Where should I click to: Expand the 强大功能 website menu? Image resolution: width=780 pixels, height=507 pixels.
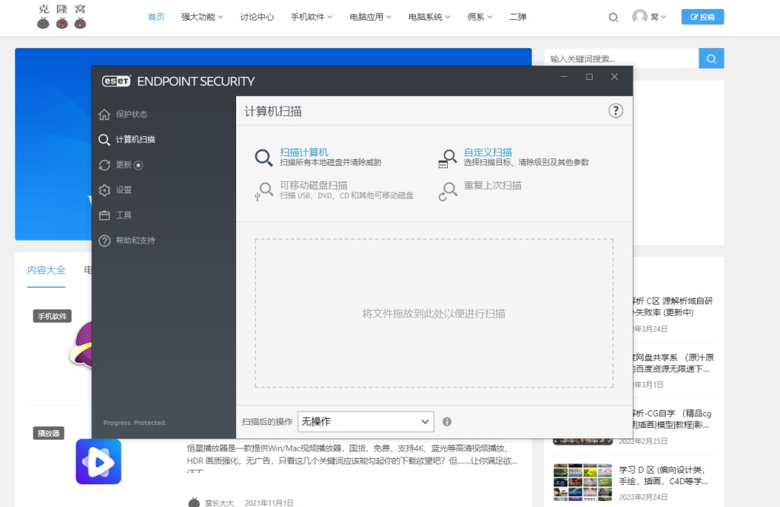tap(201, 17)
